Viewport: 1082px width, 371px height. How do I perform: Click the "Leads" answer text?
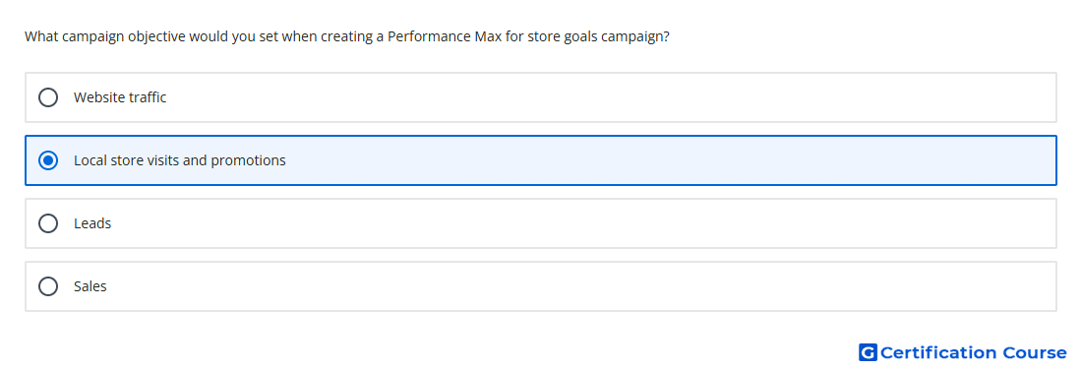pyautogui.click(x=92, y=223)
